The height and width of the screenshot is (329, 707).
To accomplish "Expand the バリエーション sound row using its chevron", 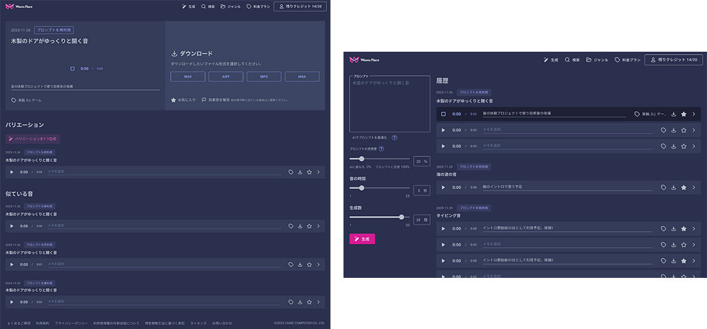I will click(x=318, y=172).
